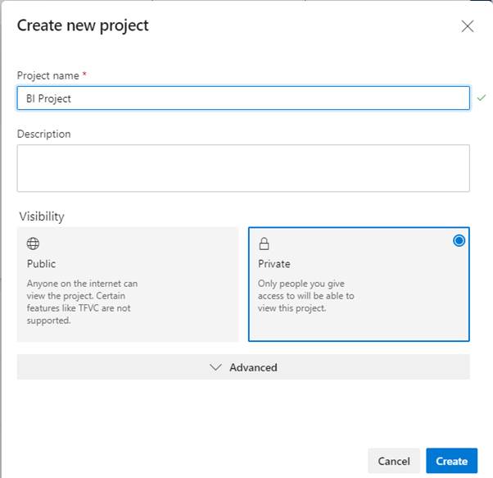
Task: Click the padlock icon on Private card
Action: pos(264,244)
